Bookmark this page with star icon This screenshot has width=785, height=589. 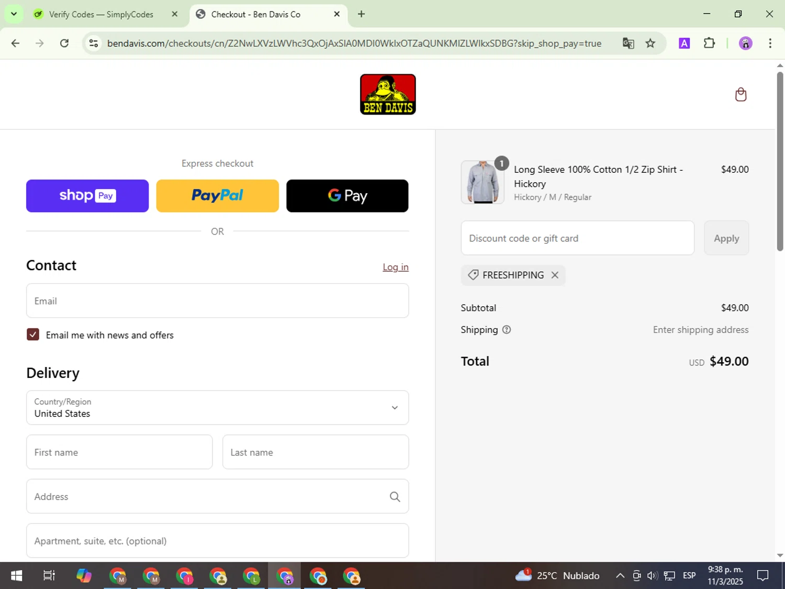[x=651, y=43]
